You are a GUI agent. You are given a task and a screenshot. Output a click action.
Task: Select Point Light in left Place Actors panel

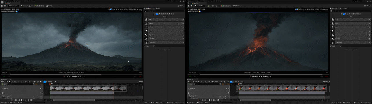click(x=164, y=31)
